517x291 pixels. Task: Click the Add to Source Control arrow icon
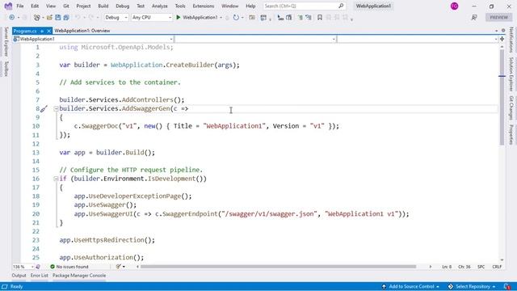(384, 287)
